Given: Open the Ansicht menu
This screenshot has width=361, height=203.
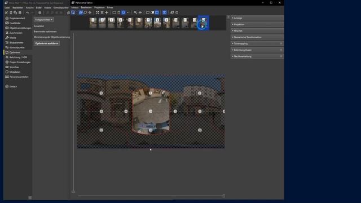Looking at the screenshot, I should point(30,7).
